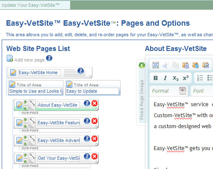This screenshot has width=213, height=169.
Task: Toggle bold formatting
Action: pyautogui.click(x=155, y=78)
